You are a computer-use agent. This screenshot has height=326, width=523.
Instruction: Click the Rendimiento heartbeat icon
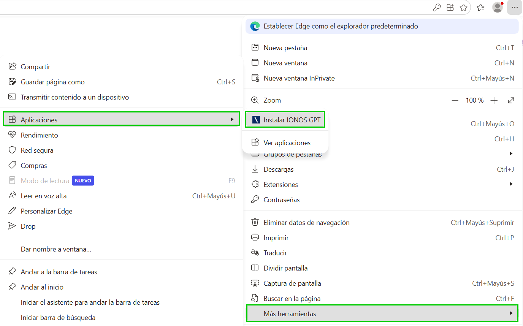point(12,135)
